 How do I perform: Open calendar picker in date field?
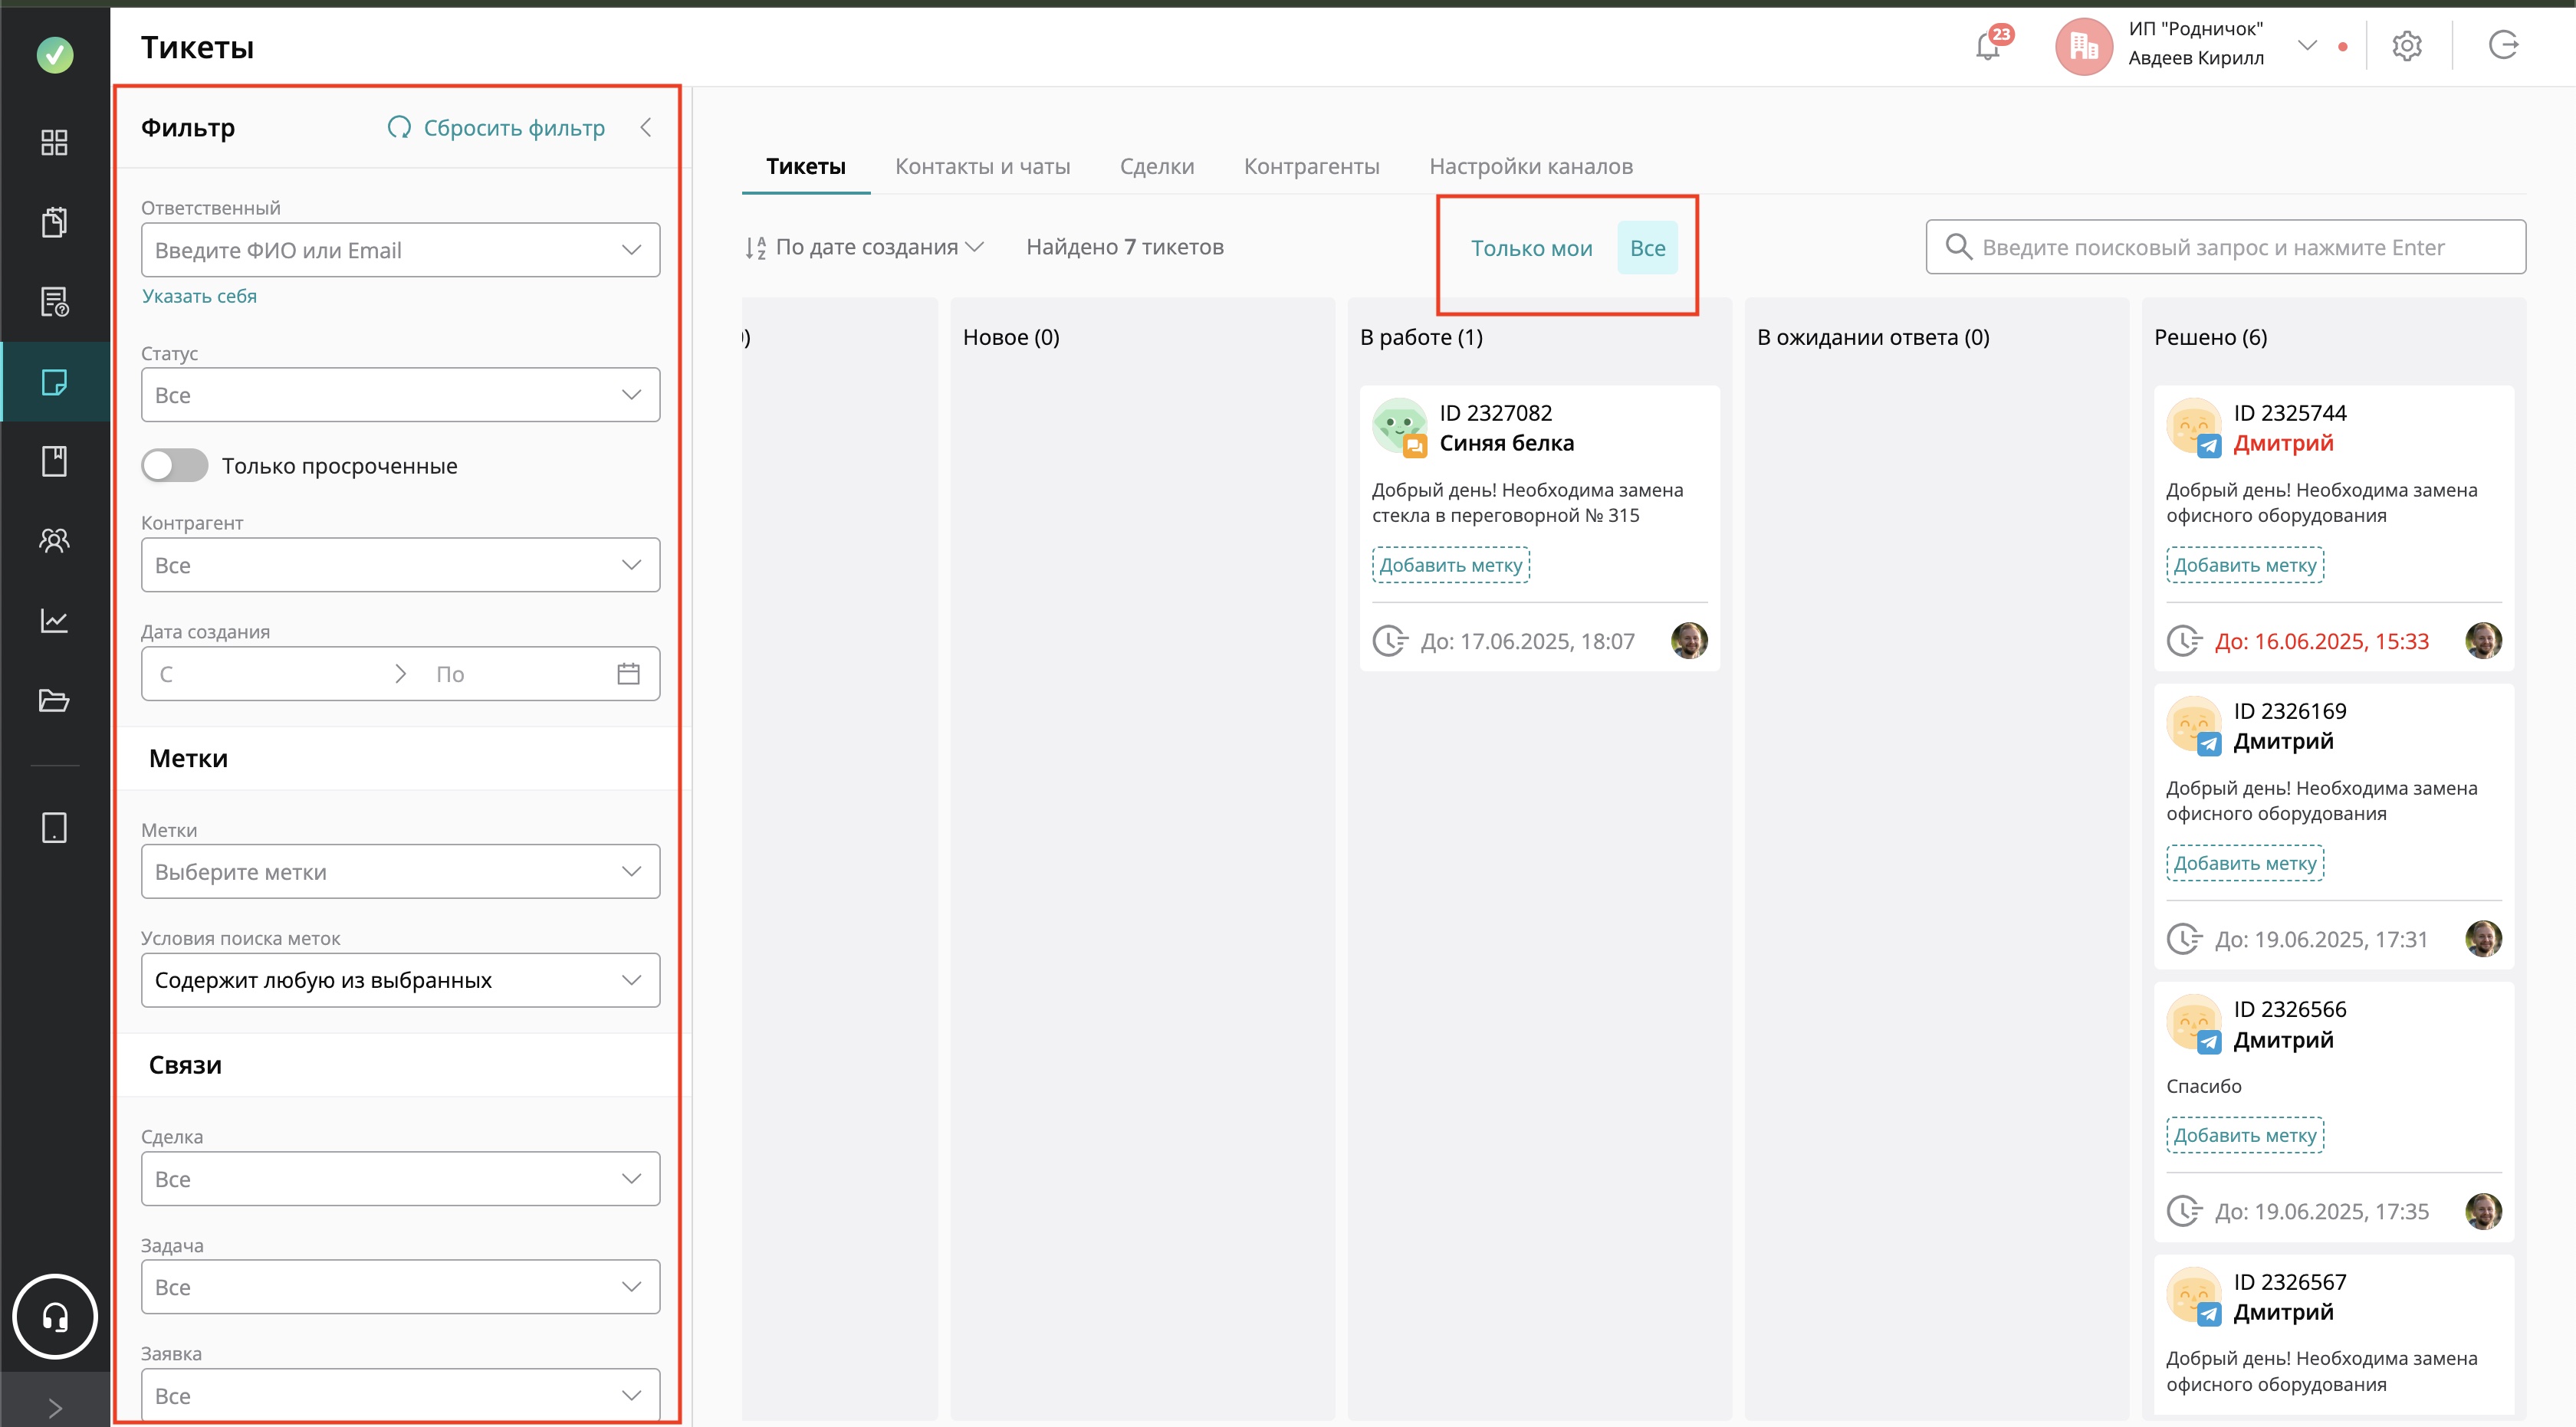[628, 674]
